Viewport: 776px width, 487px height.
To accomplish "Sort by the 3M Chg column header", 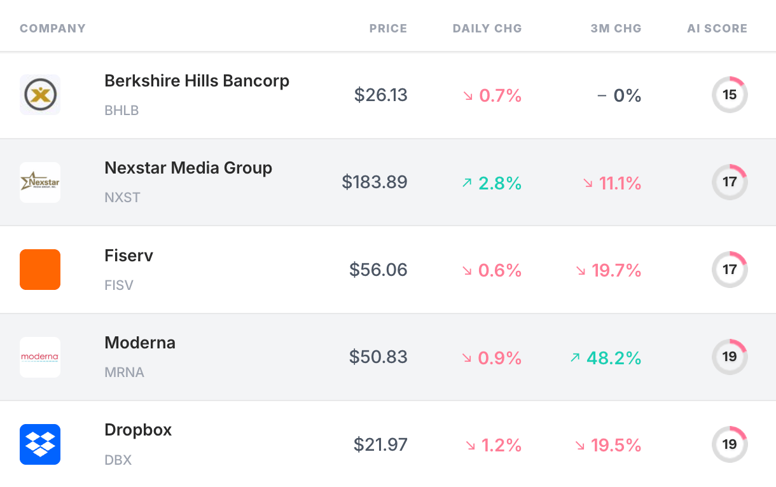I will coord(616,29).
